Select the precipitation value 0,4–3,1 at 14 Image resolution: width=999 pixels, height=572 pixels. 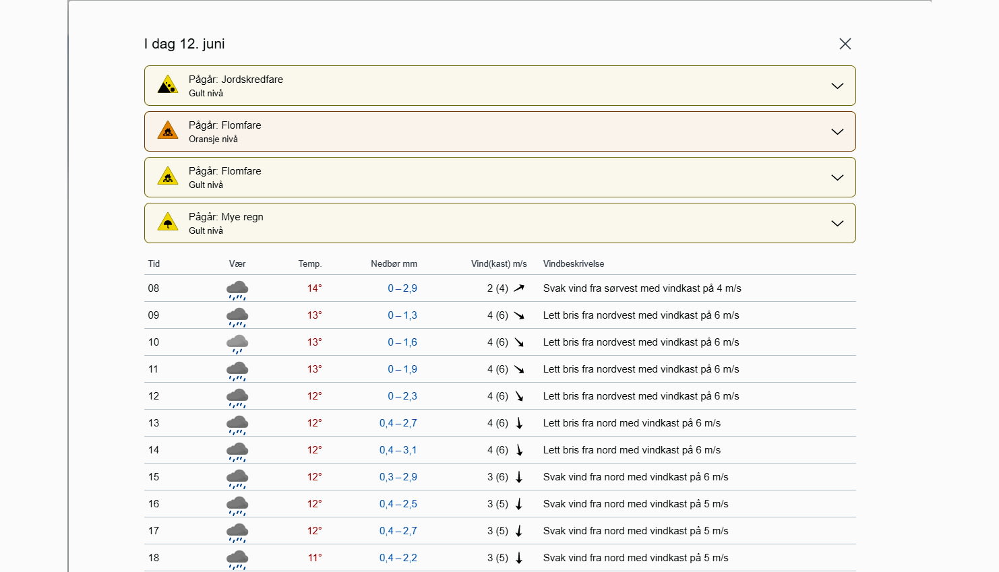click(398, 450)
